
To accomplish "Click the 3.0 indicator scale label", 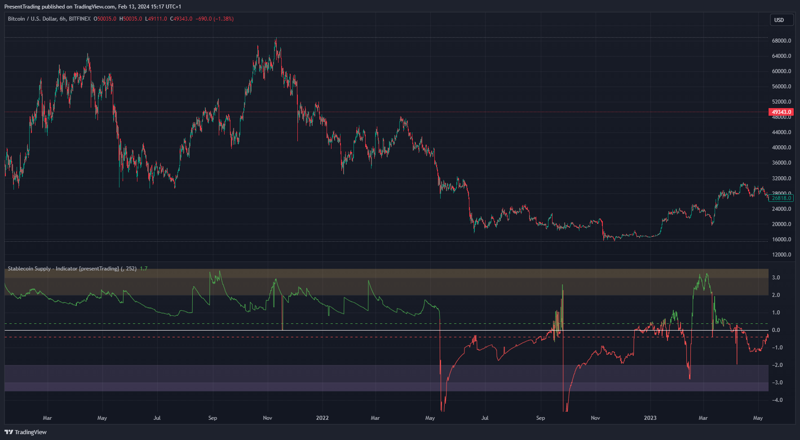I will pyautogui.click(x=776, y=278).
